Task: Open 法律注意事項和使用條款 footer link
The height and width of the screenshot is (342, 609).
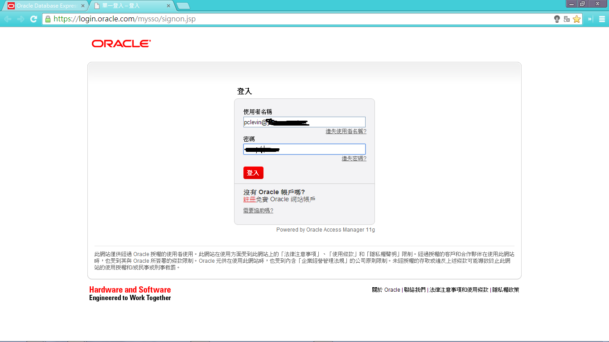Action: pyautogui.click(x=459, y=290)
